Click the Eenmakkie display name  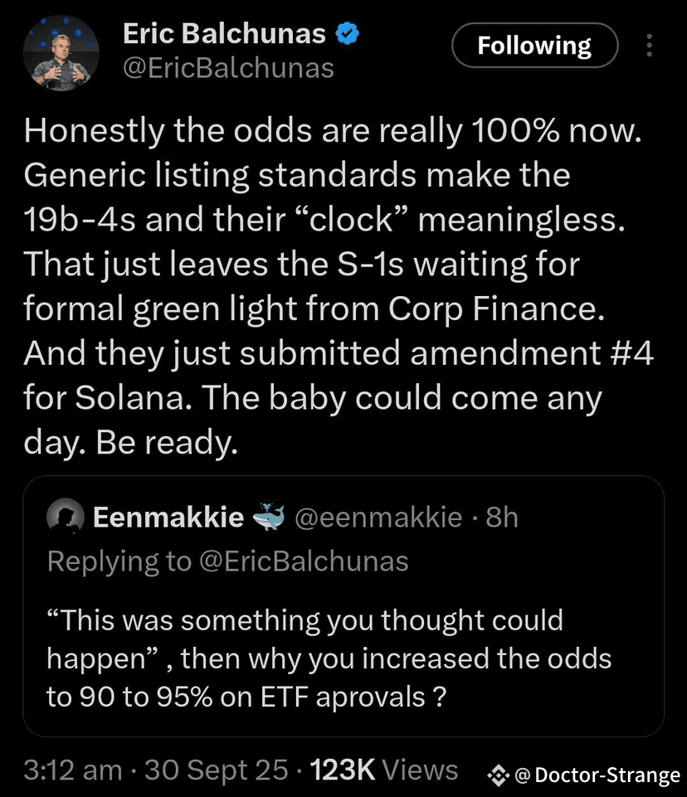click(x=168, y=518)
